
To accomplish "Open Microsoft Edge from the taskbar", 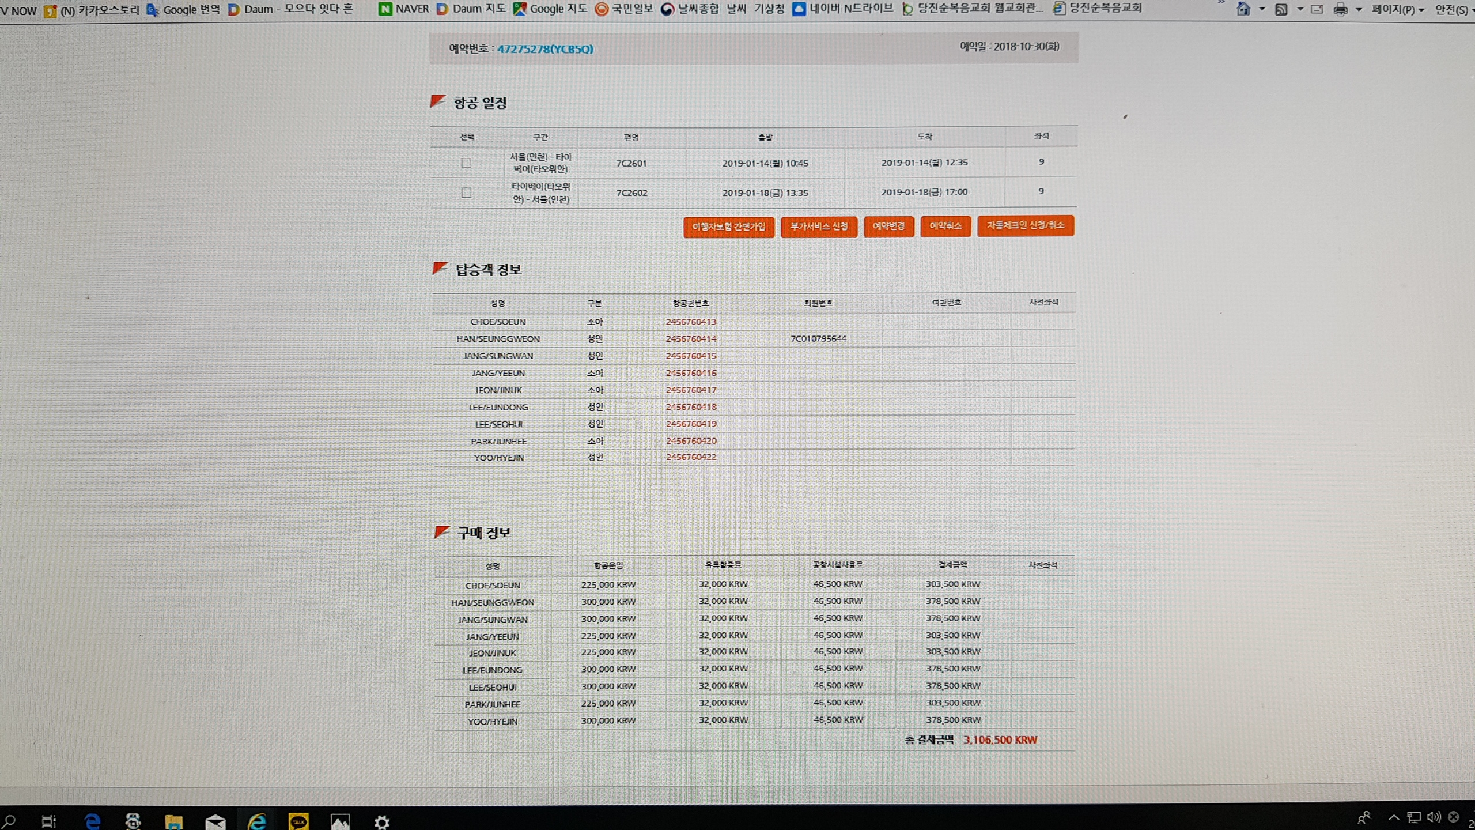I will 92,821.
